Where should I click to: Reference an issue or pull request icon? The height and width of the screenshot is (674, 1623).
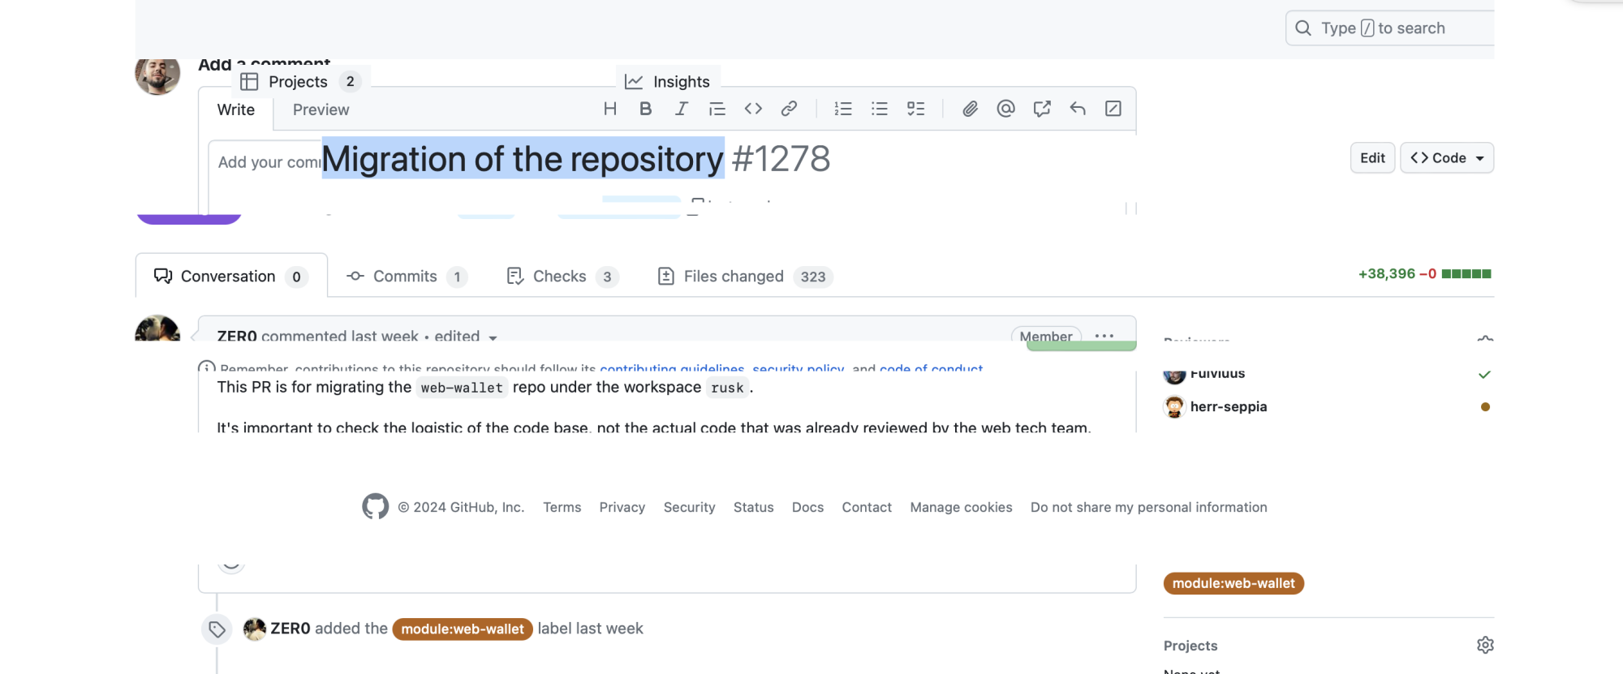[1042, 109]
